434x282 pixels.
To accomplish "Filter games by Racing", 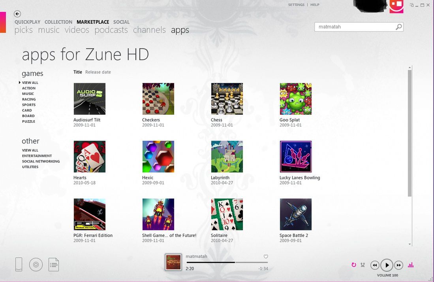I will coord(29,99).
